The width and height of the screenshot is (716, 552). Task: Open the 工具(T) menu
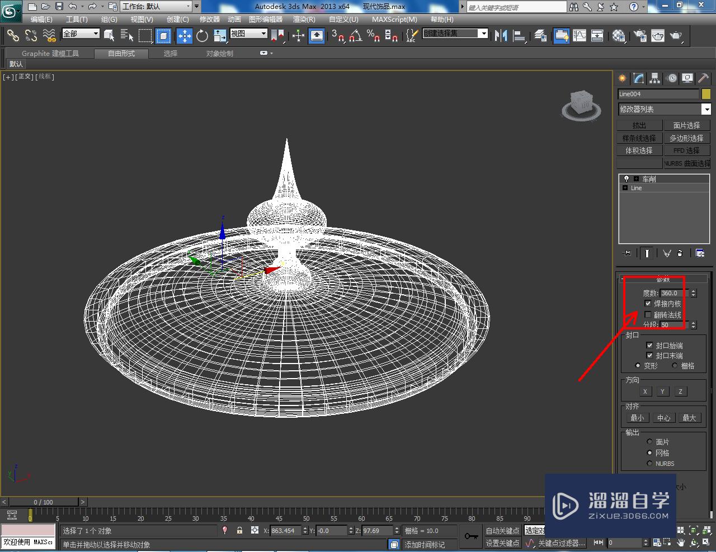pos(77,20)
